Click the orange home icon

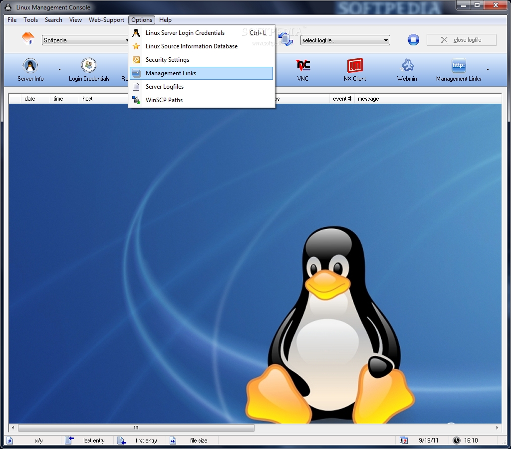click(x=28, y=38)
